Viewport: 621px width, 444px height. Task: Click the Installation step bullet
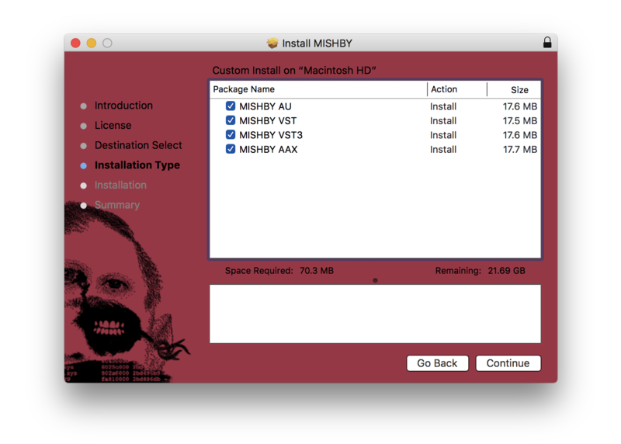click(x=84, y=186)
